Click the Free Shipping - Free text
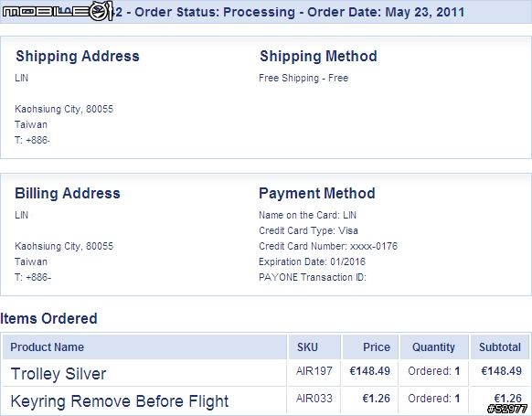Viewport: 532px width, 416px height. pyautogui.click(x=303, y=78)
